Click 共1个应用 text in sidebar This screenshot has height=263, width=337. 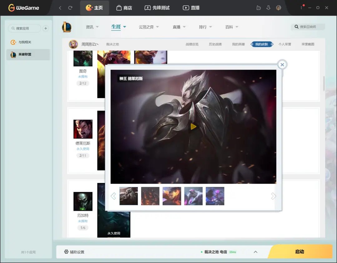coord(28,252)
